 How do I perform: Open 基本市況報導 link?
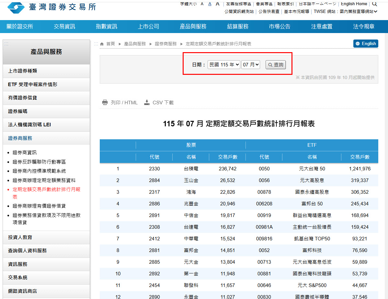click(x=296, y=11)
